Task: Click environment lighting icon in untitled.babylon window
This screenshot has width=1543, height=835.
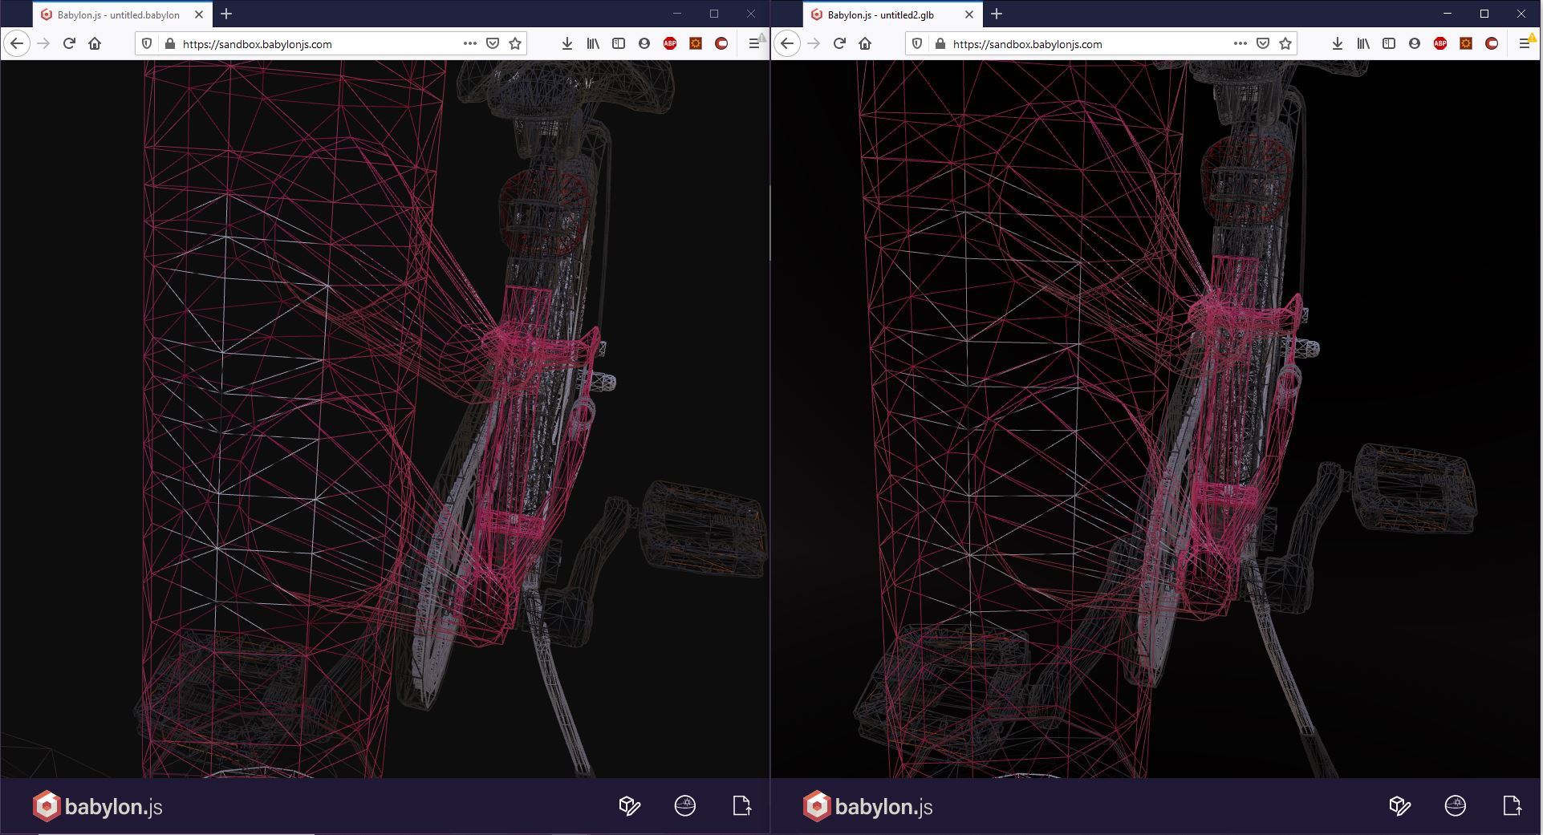Action: click(684, 806)
